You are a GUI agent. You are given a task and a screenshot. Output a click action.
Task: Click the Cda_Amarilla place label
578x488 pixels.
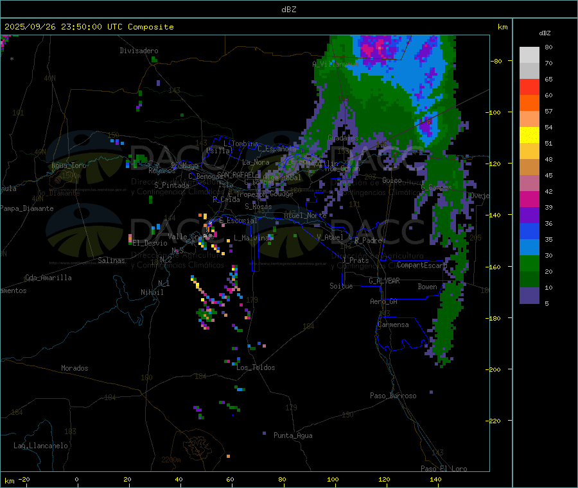tap(48, 278)
